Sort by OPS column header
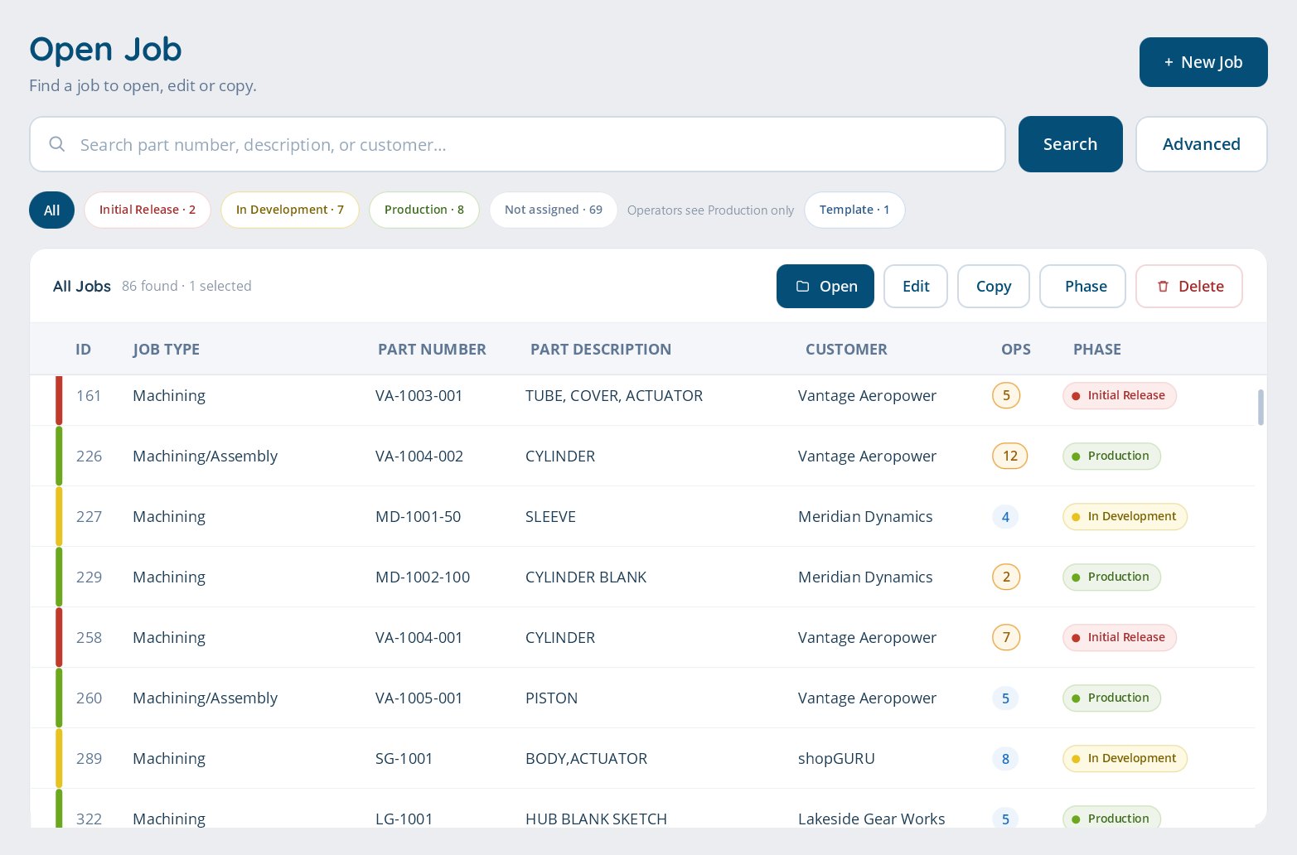The image size is (1297, 855). 1016,350
